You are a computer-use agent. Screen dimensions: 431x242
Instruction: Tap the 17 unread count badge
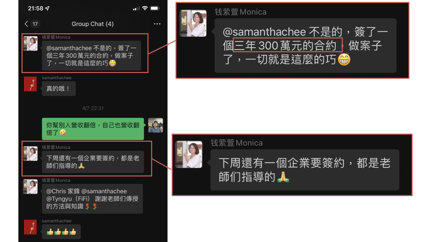coord(35,24)
